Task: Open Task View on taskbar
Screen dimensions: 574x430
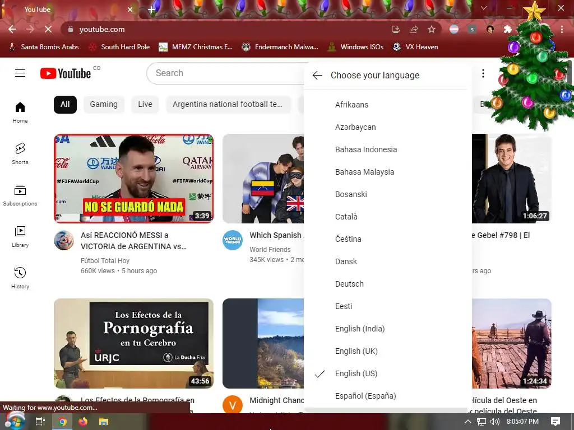Action: click(x=40, y=422)
